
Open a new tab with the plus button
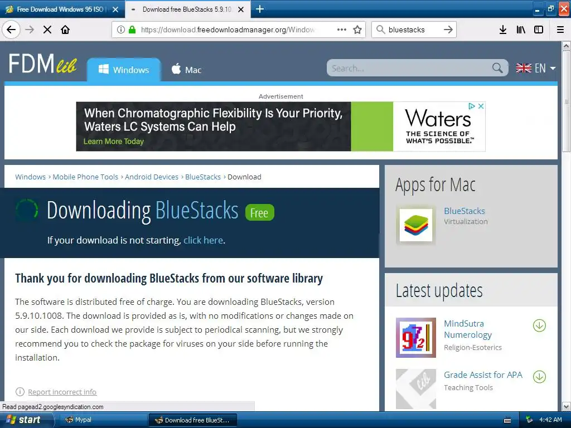[260, 9]
